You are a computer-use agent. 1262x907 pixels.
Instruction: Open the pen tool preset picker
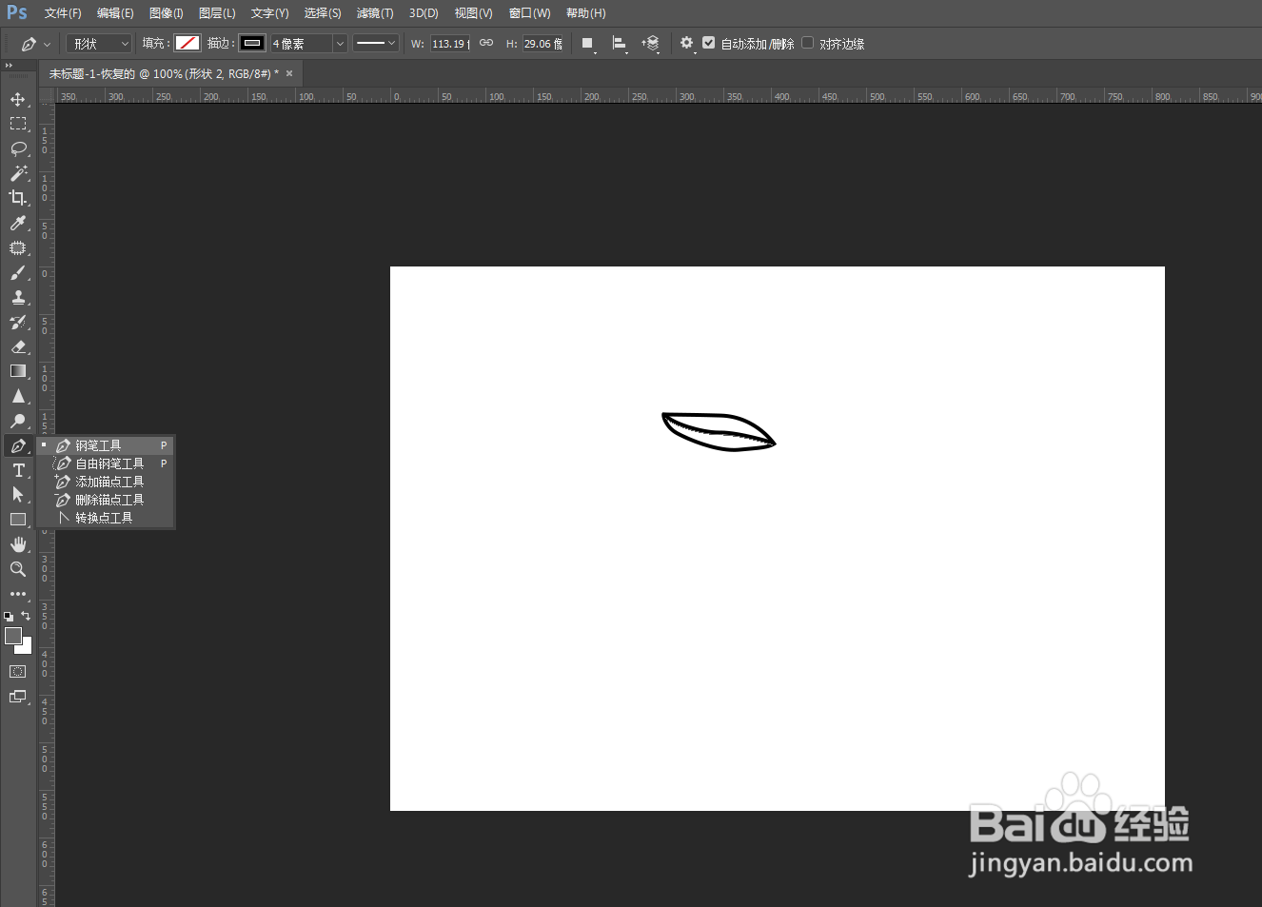[x=36, y=44]
